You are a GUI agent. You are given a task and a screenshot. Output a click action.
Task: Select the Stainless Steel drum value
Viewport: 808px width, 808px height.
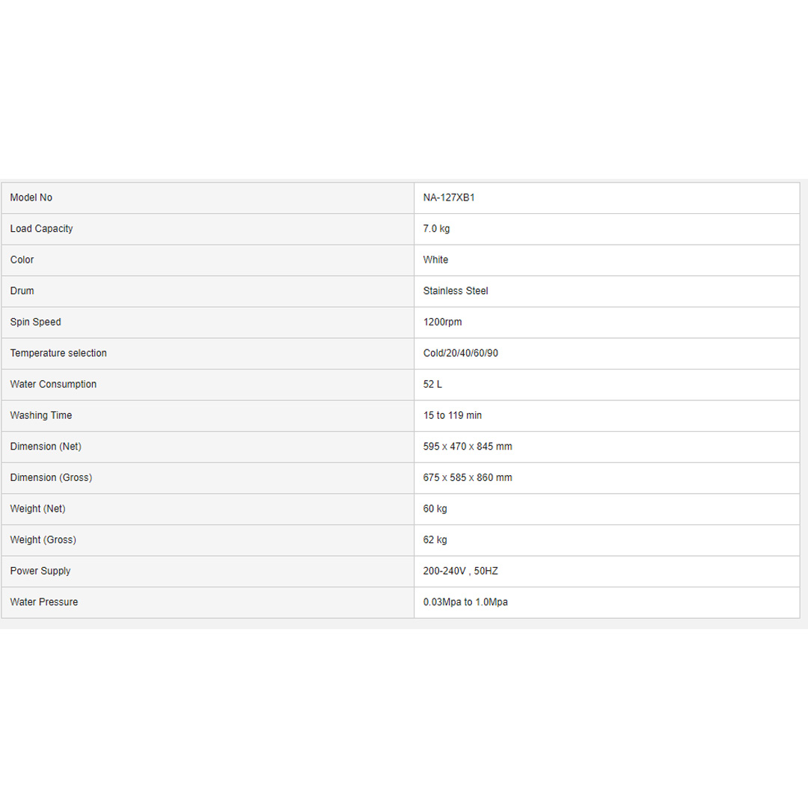coord(456,291)
